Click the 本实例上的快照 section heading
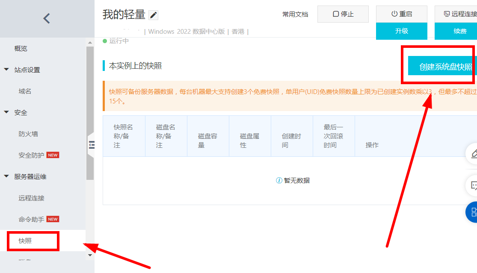The height and width of the screenshot is (273, 477). tap(135, 66)
